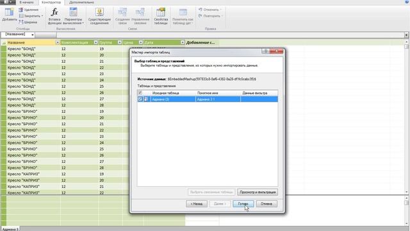Click the Понятное имя cell of the Адриана row
The width and height of the screenshot is (410, 231).
218,99
